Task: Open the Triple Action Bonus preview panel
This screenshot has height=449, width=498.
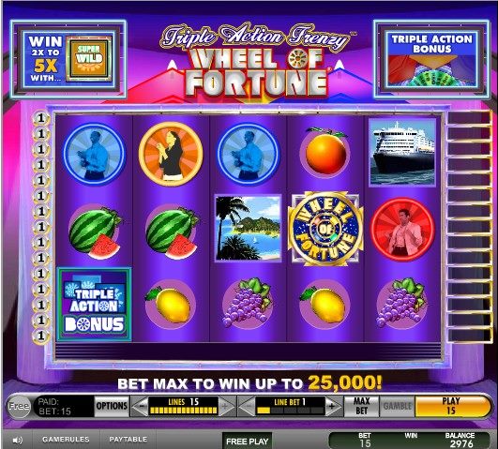Action: [432, 59]
